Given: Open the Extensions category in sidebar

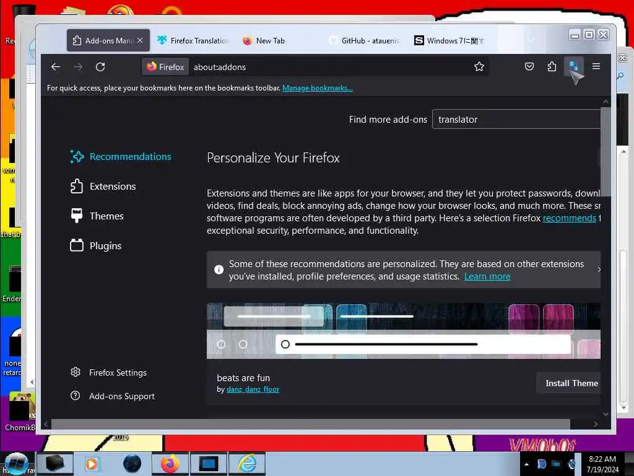Looking at the screenshot, I should (x=103, y=186).
